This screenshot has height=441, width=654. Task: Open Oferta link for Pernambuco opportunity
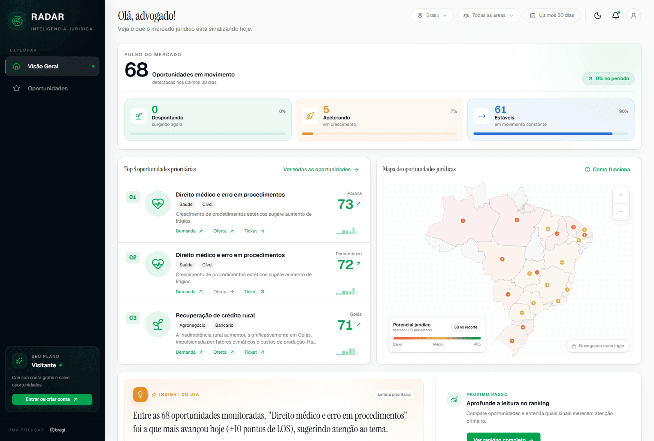[x=223, y=292]
